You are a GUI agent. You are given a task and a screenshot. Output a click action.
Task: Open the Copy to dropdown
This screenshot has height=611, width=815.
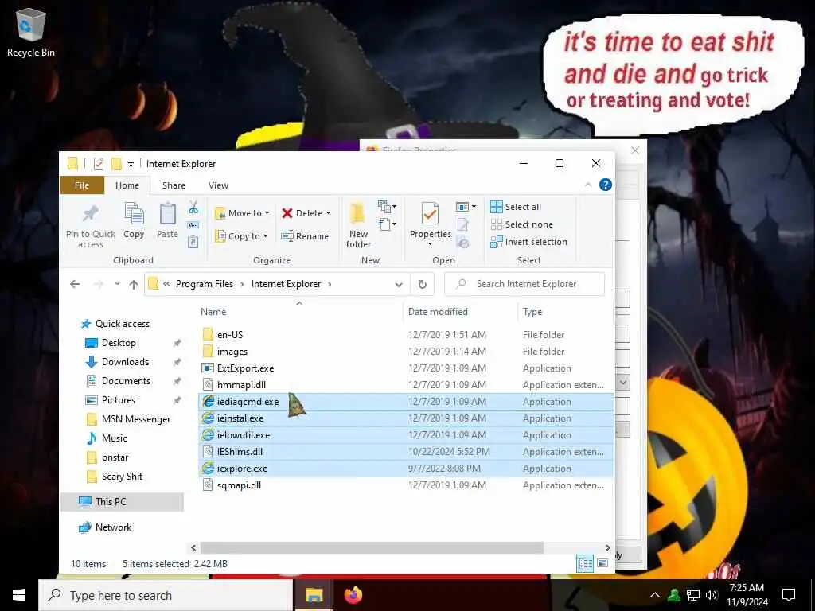(x=241, y=235)
